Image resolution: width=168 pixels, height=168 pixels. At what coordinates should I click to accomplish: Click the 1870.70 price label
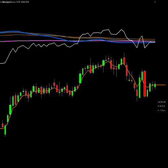[x=162, y=102]
